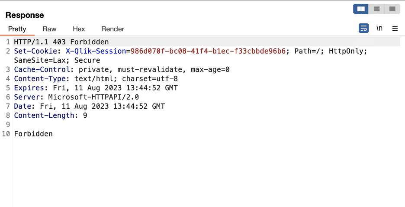Select the side-by-side split layout icon
Viewport: 405px width, 207px height.
pos(361,9)
